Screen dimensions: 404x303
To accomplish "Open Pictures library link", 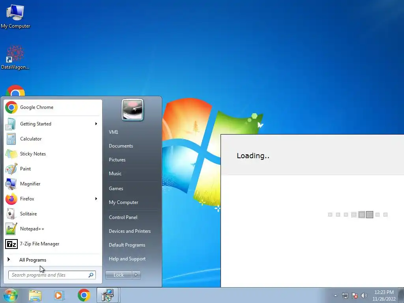I will click(117, 160).
